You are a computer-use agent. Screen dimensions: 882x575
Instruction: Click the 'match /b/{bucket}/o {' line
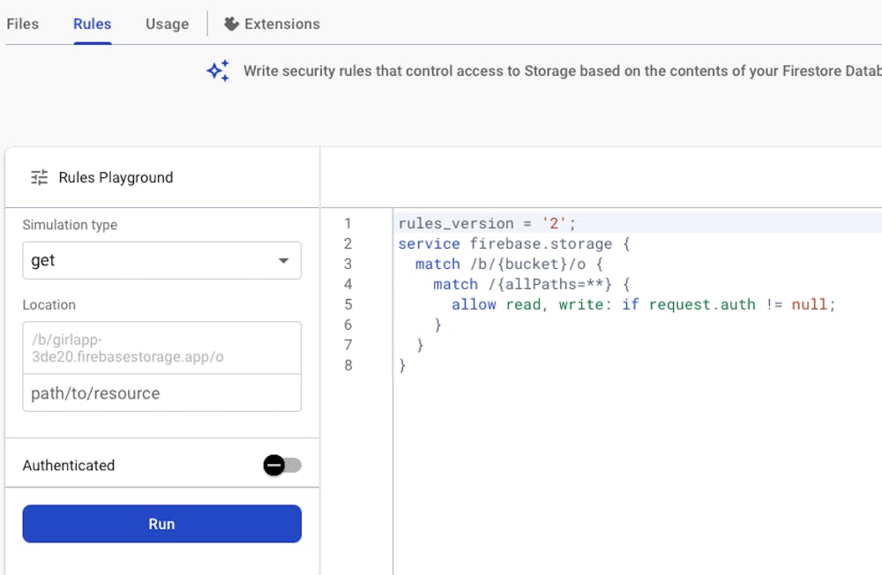point(509,264)
